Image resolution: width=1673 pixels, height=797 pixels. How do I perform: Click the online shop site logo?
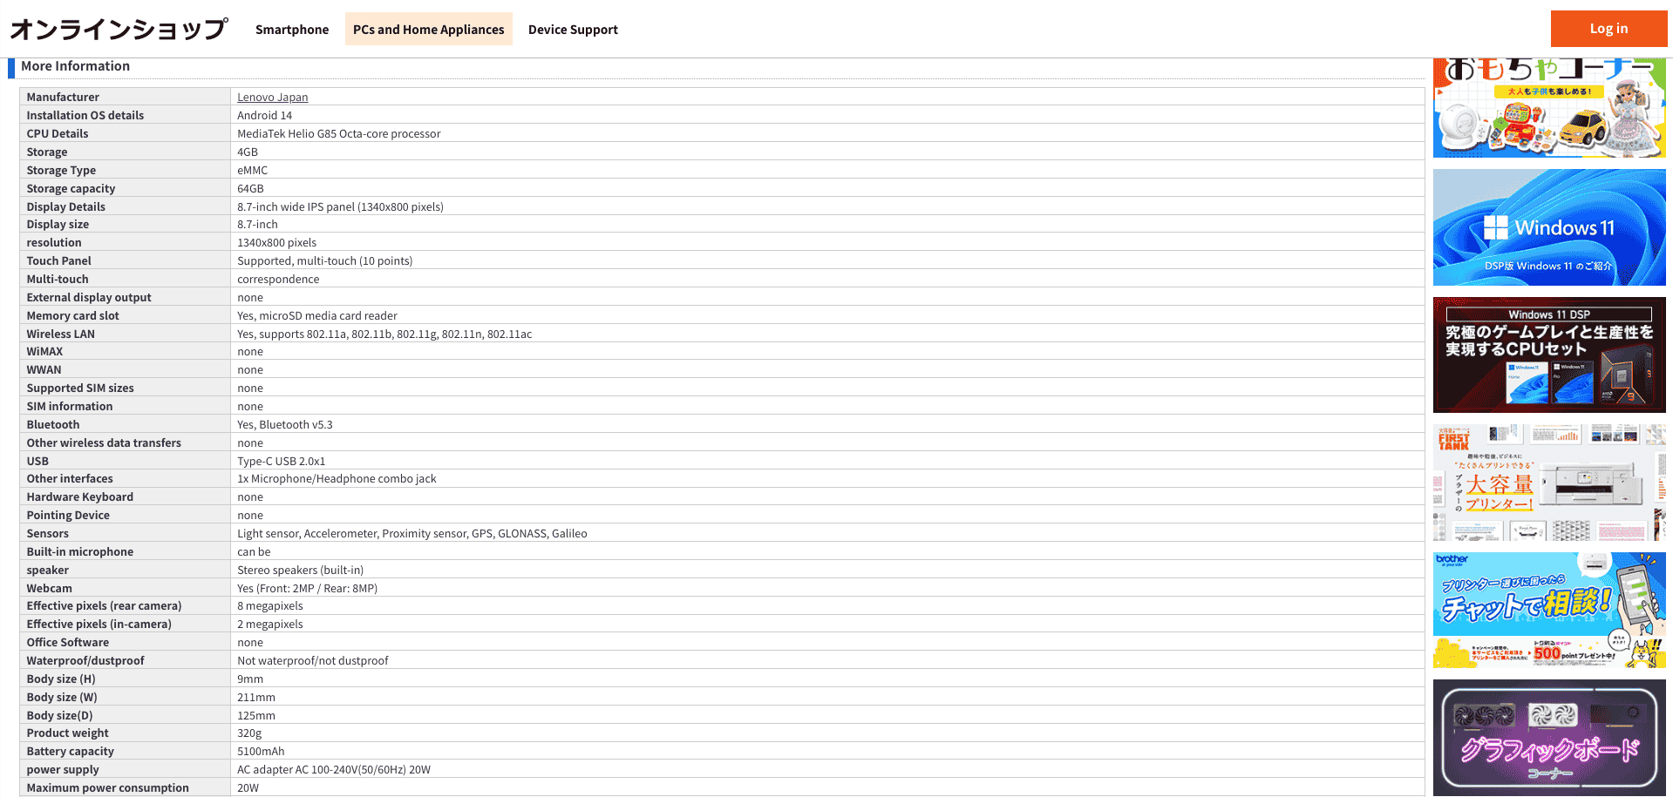(119, 29)
